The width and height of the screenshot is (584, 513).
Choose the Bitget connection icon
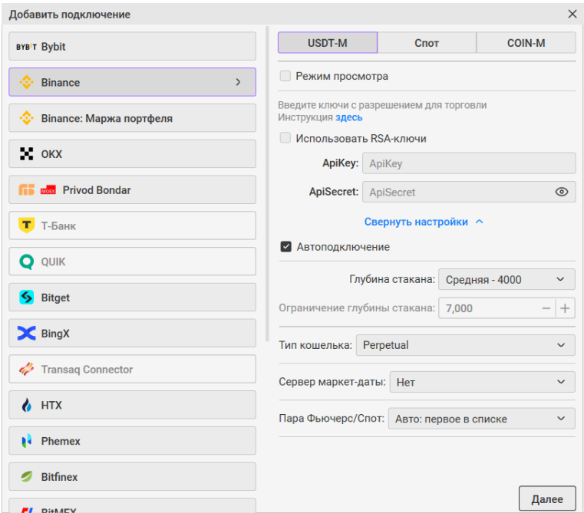(x=27, y=298)
